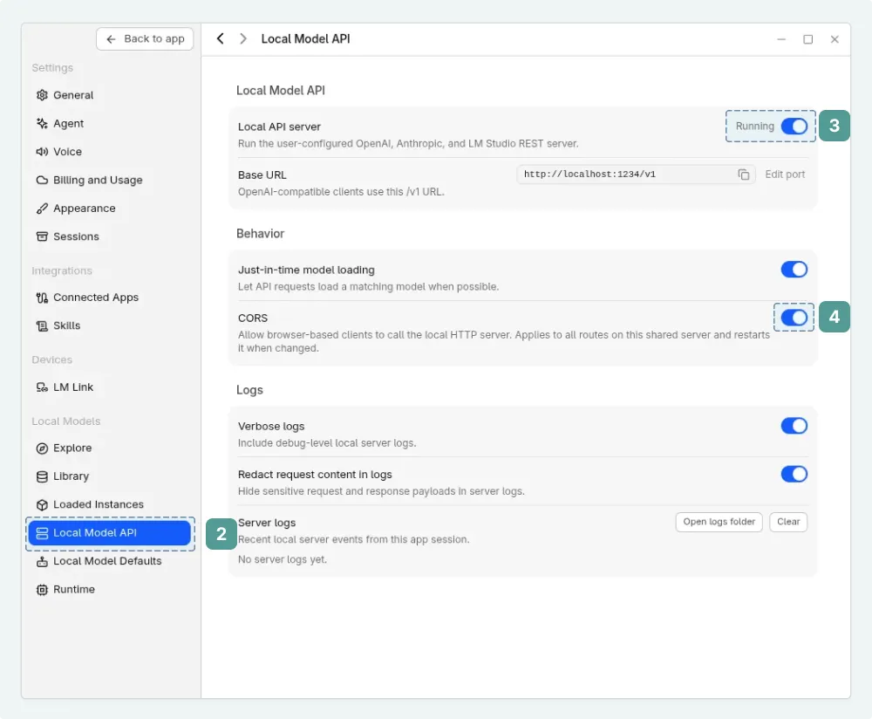Click the Agent sparkle icon
Viewport: 872px width, 719px height.
point(42,124)
